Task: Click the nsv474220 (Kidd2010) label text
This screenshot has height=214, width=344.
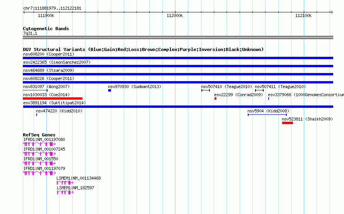Action: [59, 111]
